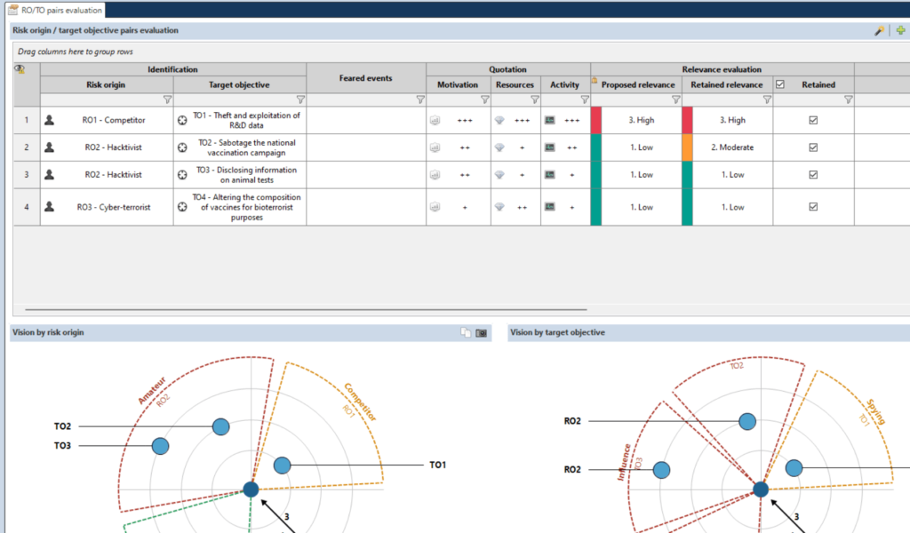Screen dimensions: 910x533
Task: Click the Motivation column header
Action: (458, 84)
